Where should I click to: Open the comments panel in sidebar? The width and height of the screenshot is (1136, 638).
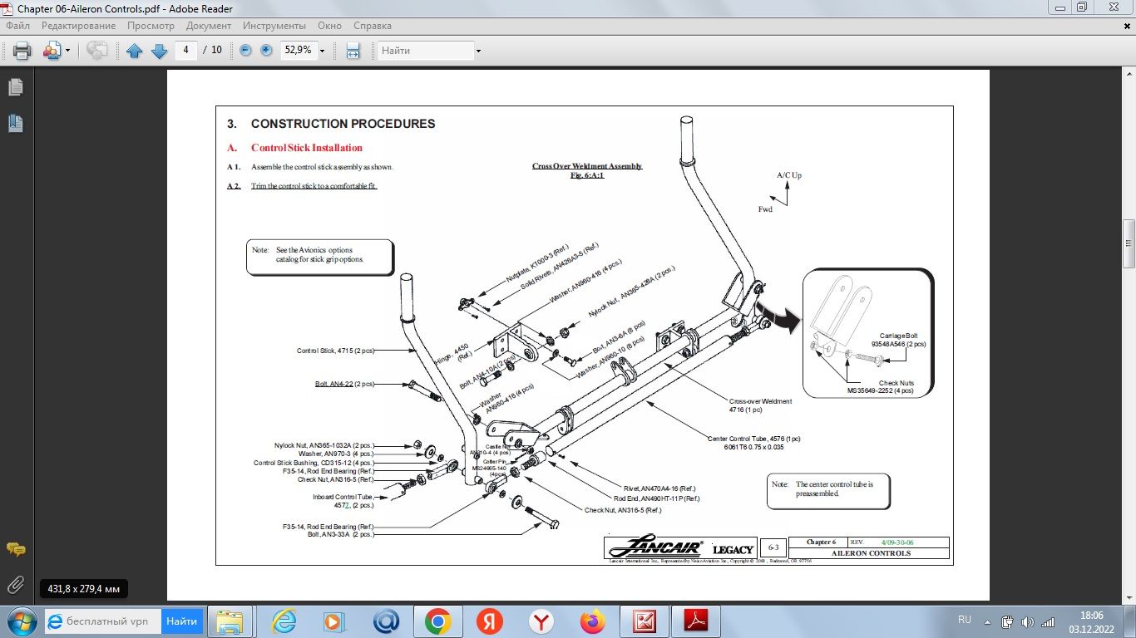15,549
